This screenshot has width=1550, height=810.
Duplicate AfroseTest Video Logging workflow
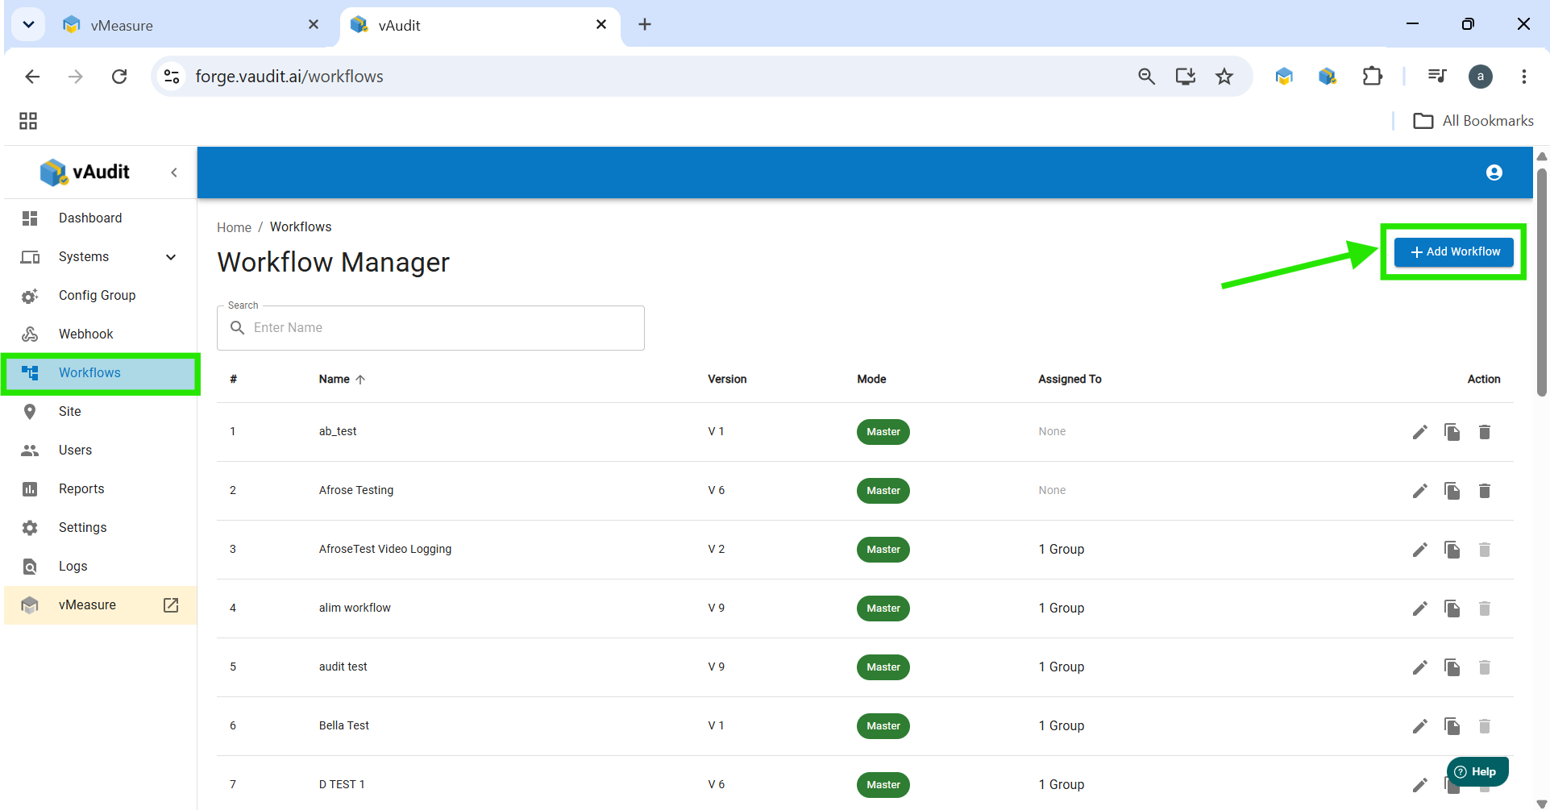click(1452, 550)
